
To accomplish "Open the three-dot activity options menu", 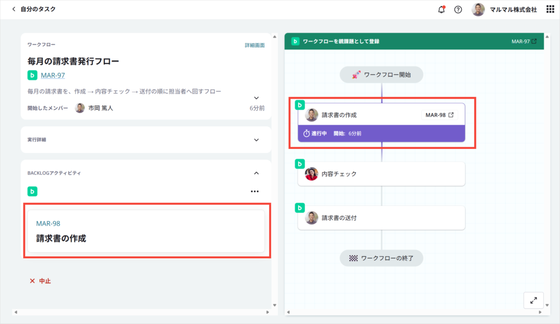I will 254,191.
